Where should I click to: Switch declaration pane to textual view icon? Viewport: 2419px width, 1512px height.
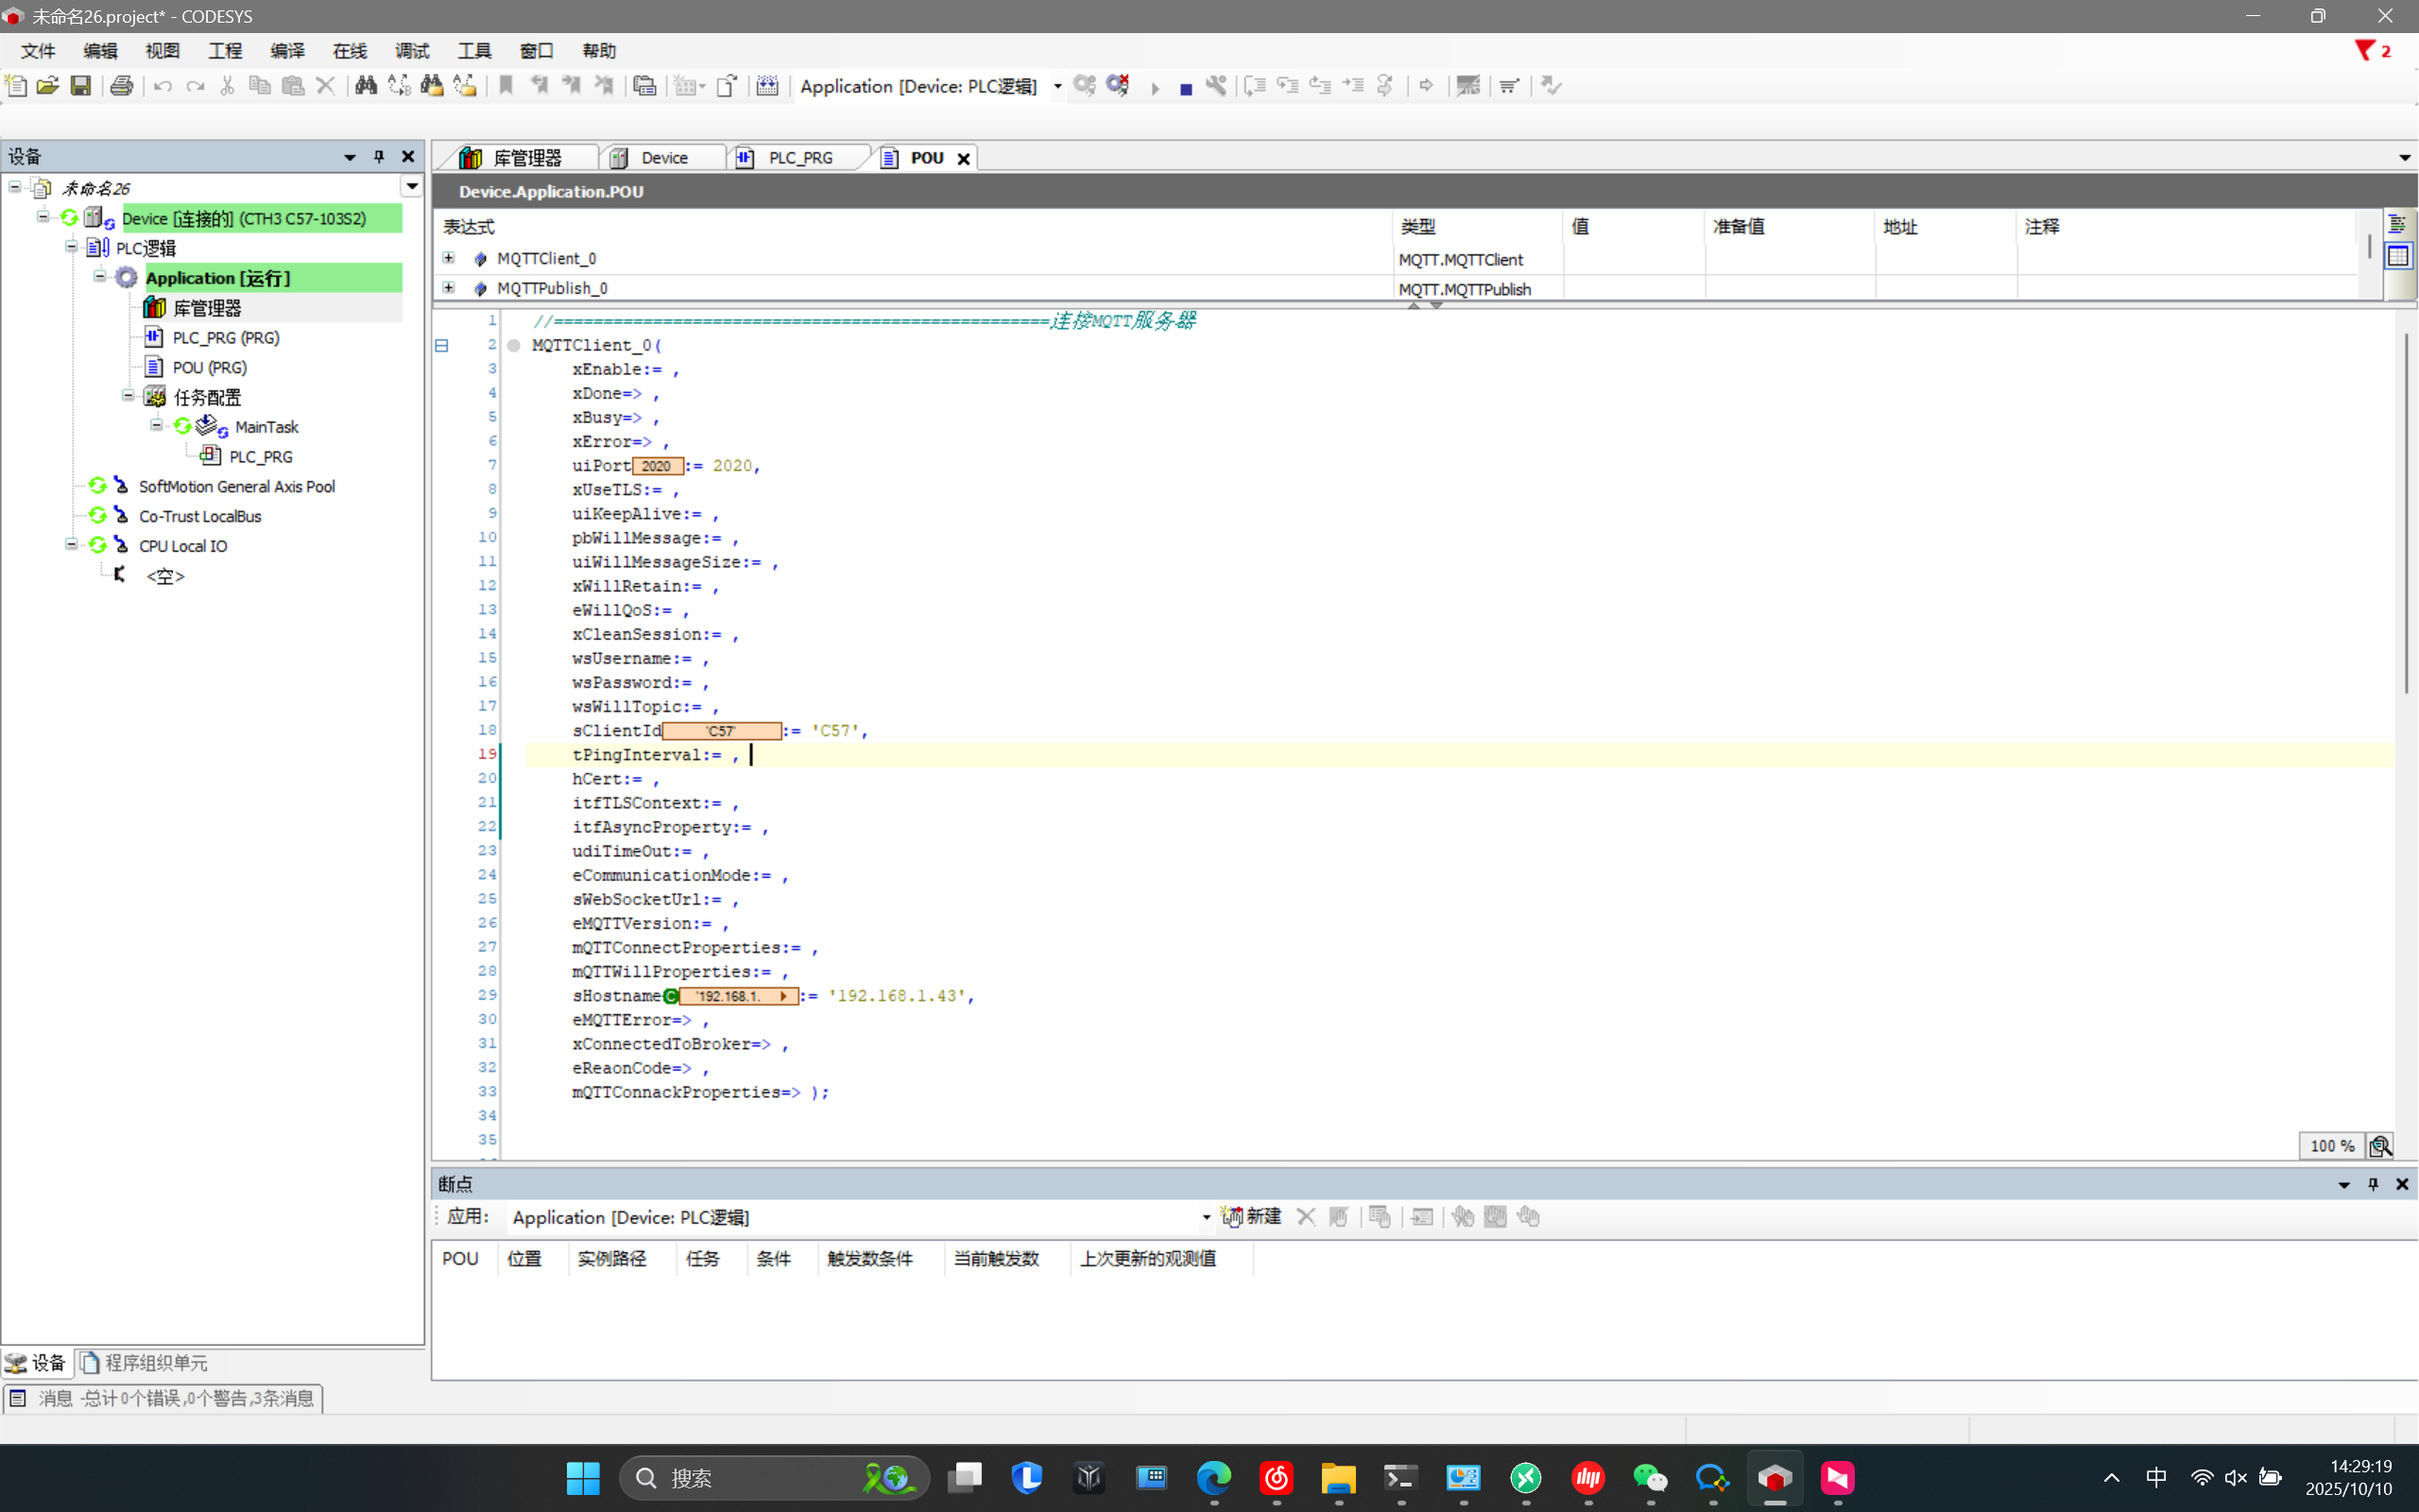click(x=2397, y=225)
